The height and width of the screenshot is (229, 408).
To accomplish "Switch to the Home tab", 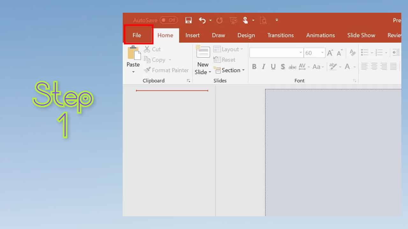I will 165,35.
